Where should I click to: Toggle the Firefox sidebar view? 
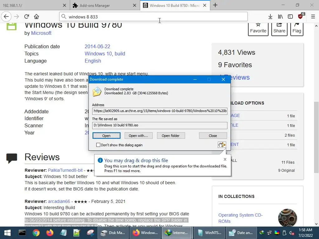[290, 16]
